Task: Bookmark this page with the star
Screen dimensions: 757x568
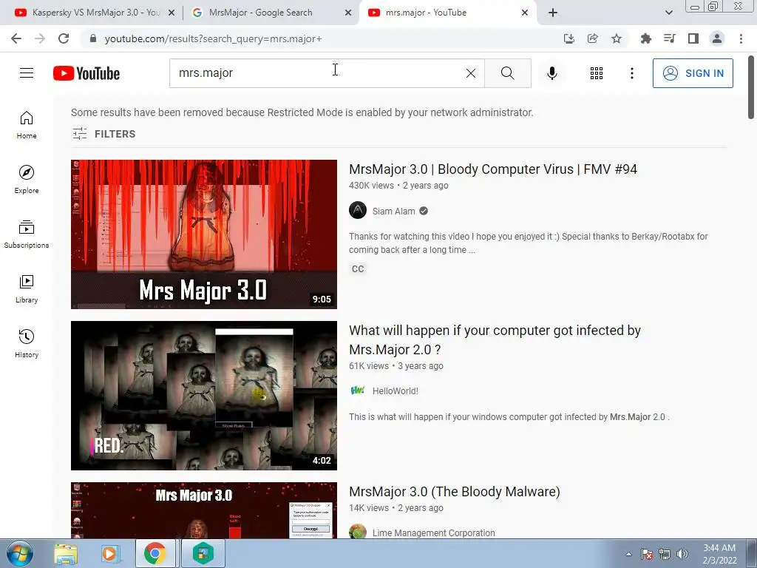Action: (617, 38)
